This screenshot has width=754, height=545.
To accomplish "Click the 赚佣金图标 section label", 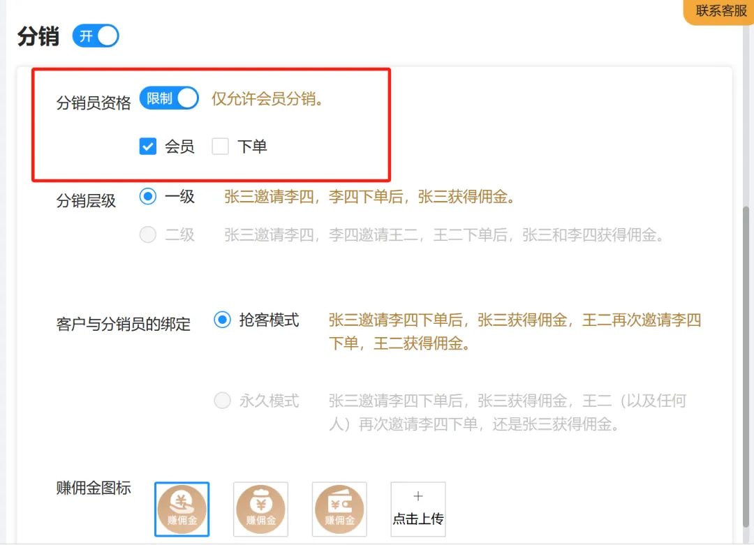I will (94, 488).
